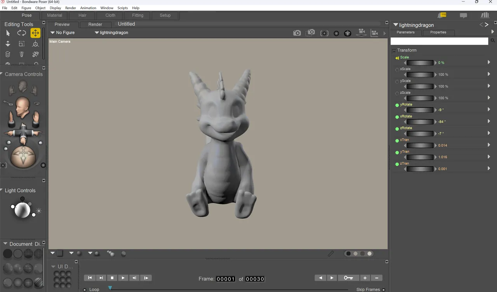
Task: Toggle the Loop radio button
Action: [85, 289]
